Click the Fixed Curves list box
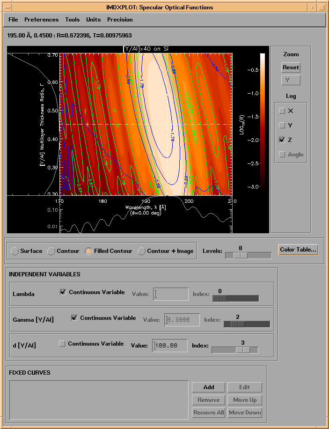Image resolution: width=329 pixels, height=429 pixels. point(99,399)
